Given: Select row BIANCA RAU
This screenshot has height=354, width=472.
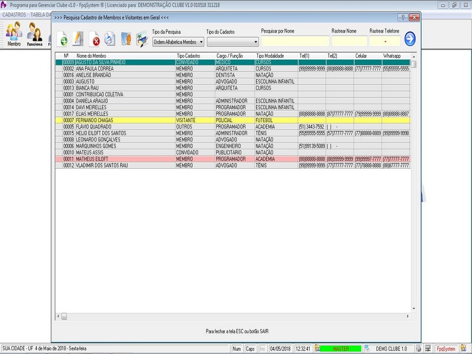Looking at the screenshot, I should (232, 88).
